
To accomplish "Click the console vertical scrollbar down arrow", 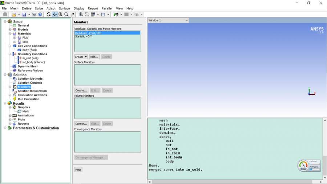I will pyautogui.click(x=325, y=178).
